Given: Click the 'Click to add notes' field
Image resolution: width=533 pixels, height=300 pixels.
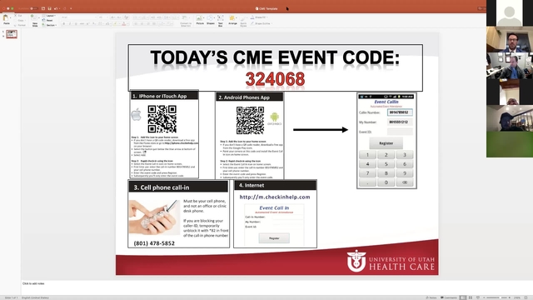Looking at the screenshot, I should (33, 283).
